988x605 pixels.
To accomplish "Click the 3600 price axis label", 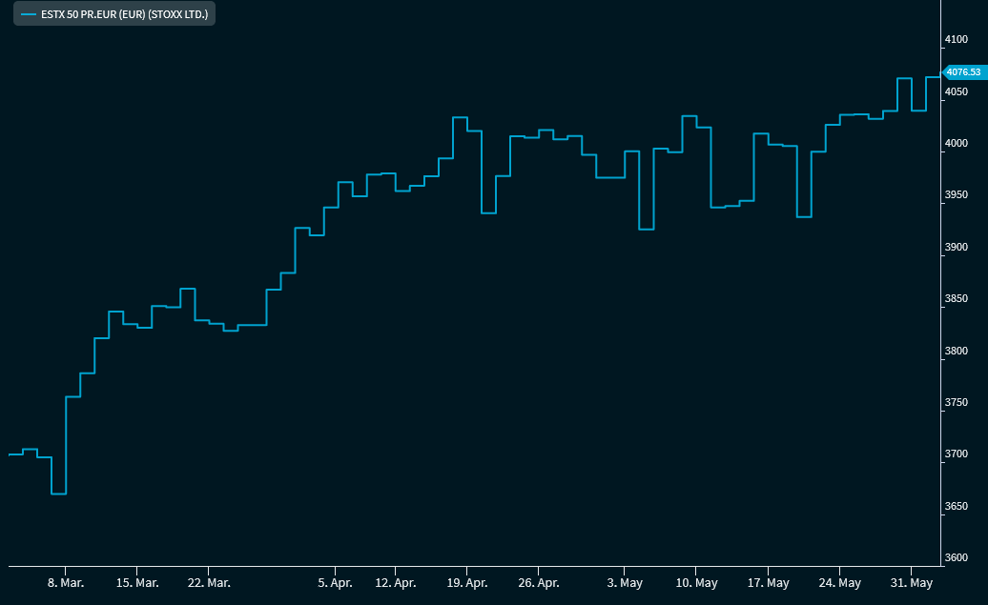I will (x=956, y=557).
